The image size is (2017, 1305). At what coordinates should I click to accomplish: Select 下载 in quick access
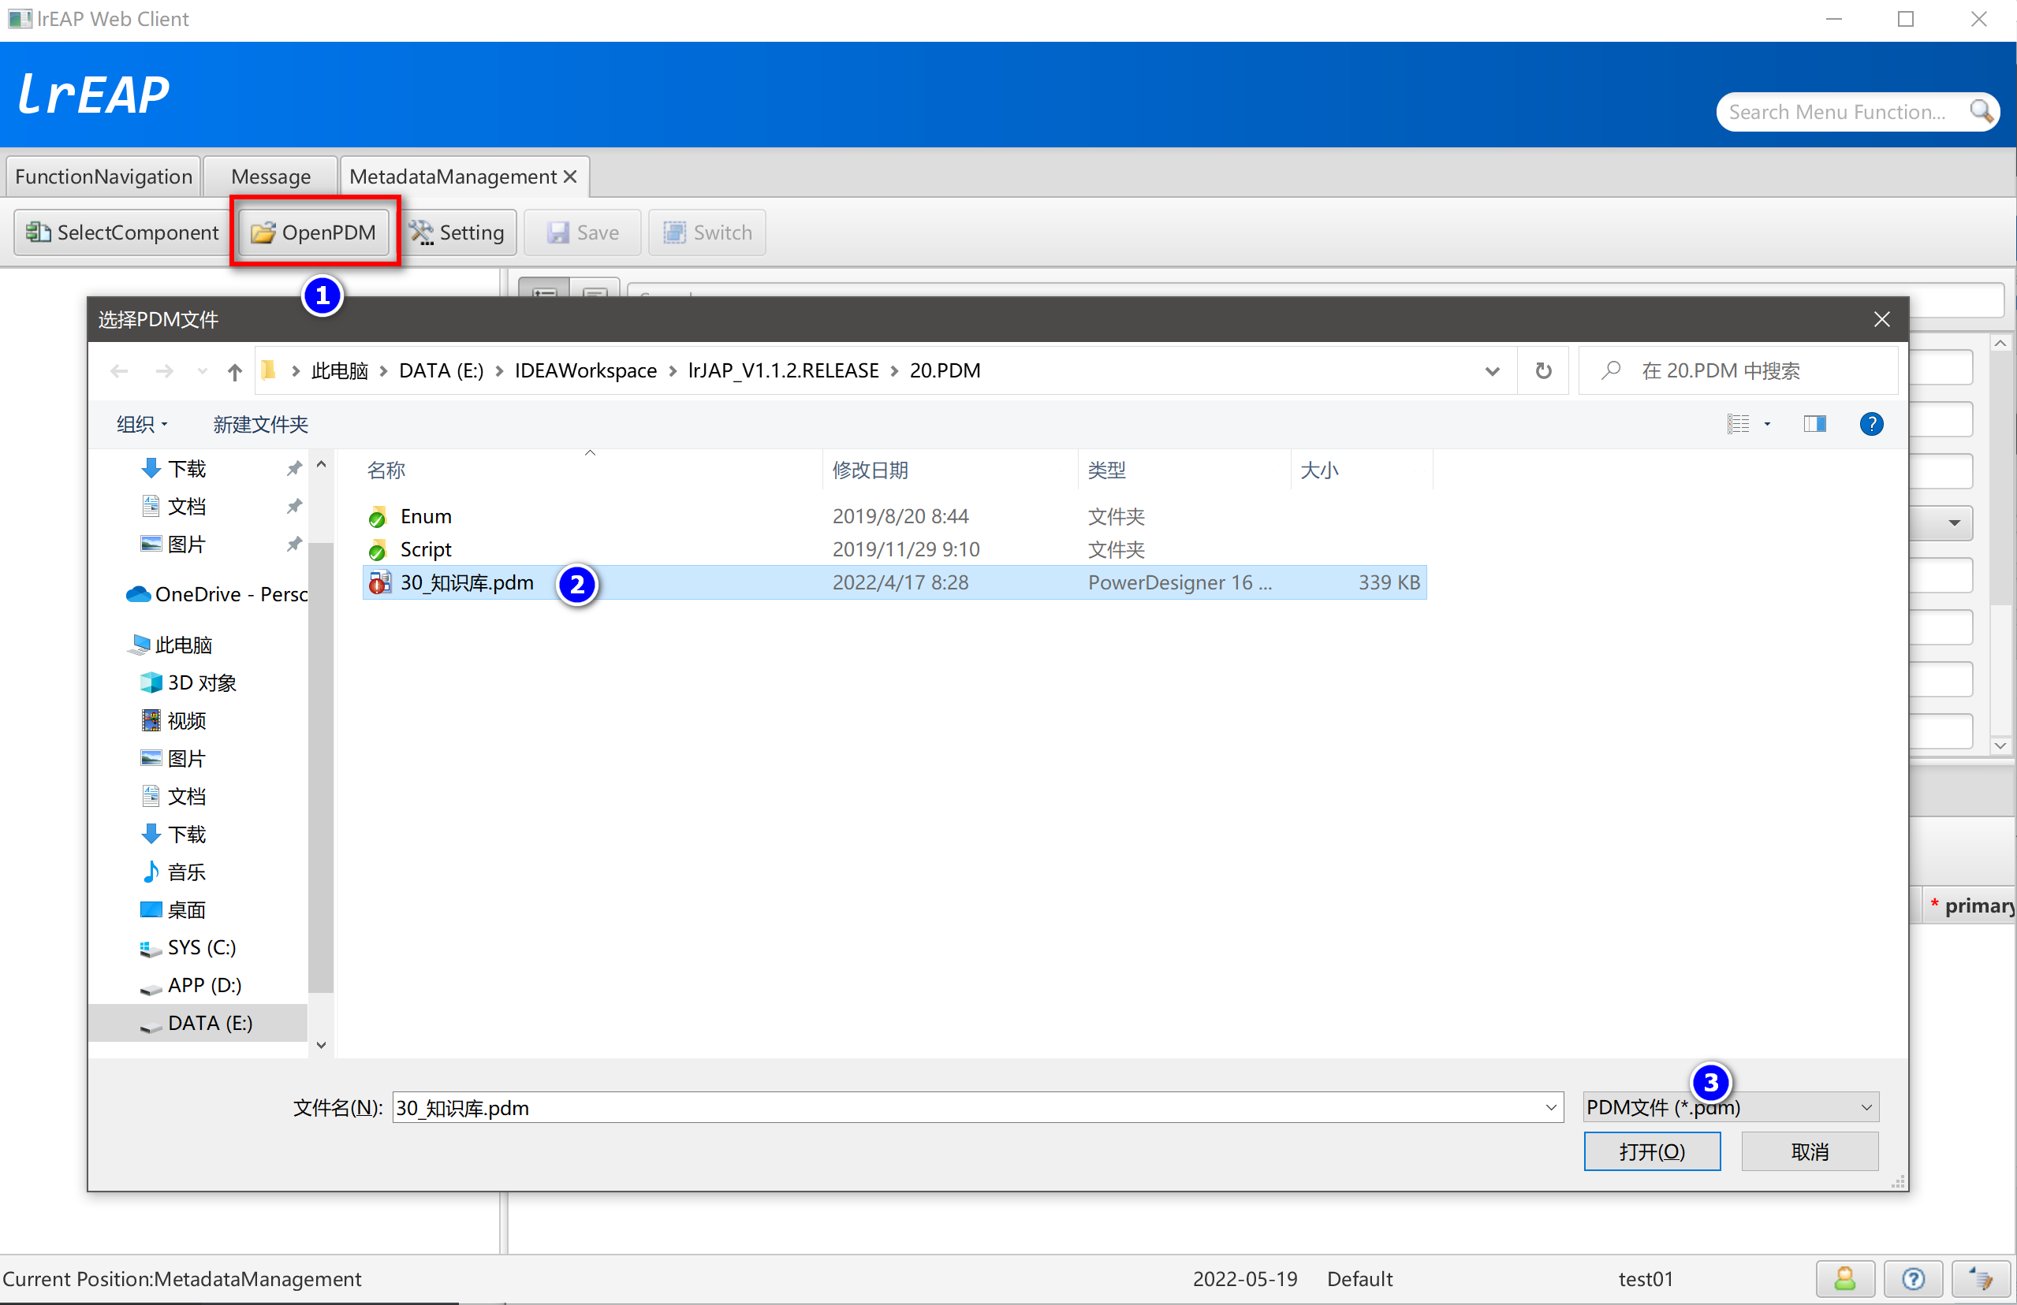pos(186,469)
